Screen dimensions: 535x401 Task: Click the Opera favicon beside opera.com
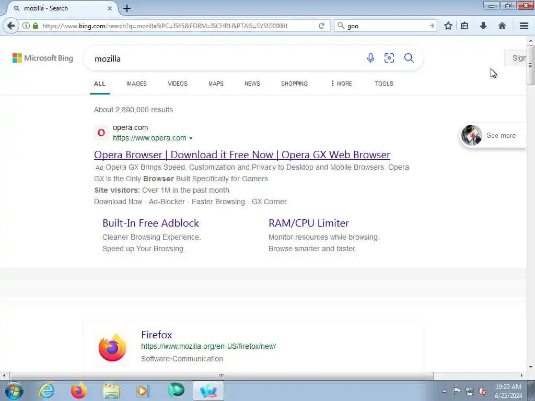[x=101, y=133]
